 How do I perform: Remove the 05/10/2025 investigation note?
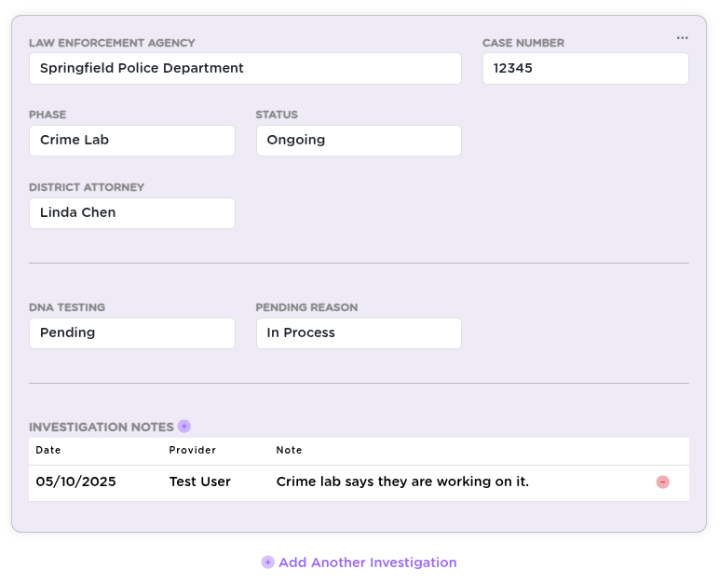pyautogui.click(x=662, y=482)
